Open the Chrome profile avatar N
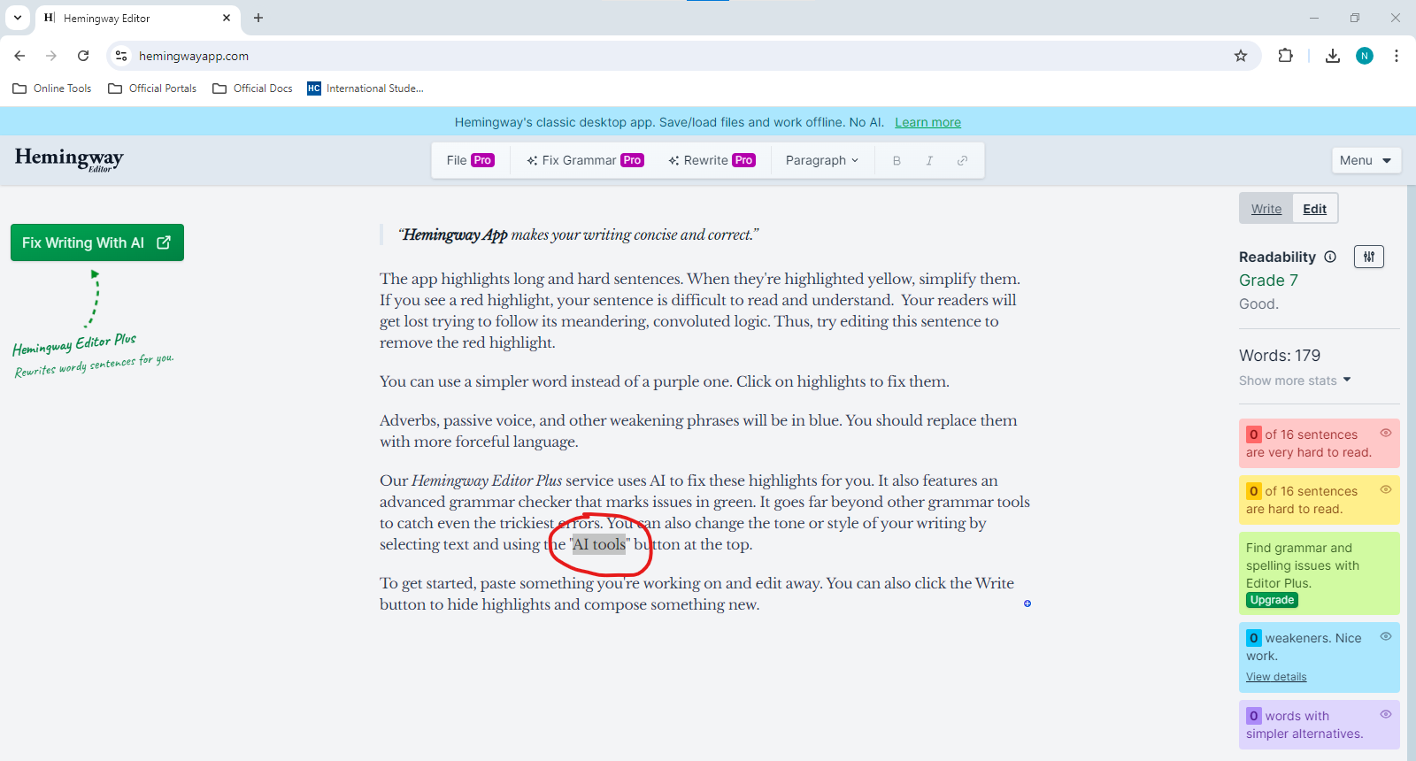This screenshot has width=1416, height=761. pos(1365,56)
